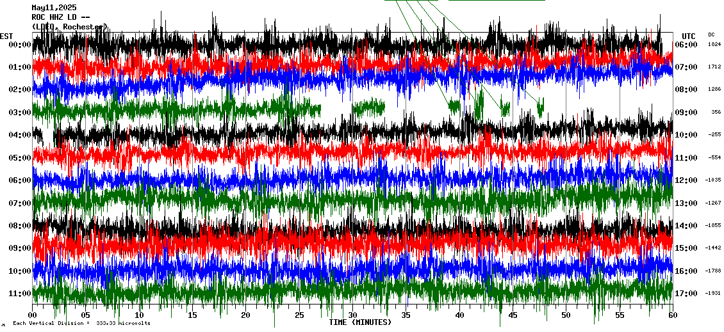Viewport: 724px width, 332px height.
Task: Select the 10 minute tick label
Action: click(140, 315)
